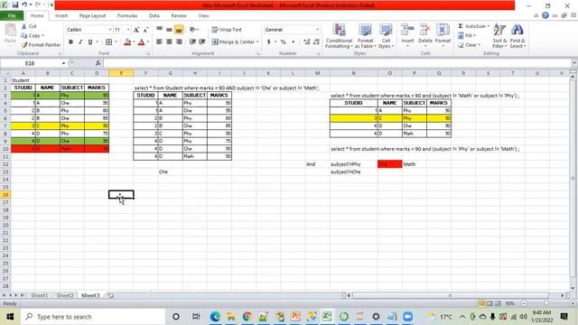Switch to the Data tab

pos(154,16)
